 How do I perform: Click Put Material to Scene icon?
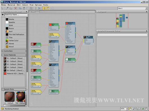(11, 8)
